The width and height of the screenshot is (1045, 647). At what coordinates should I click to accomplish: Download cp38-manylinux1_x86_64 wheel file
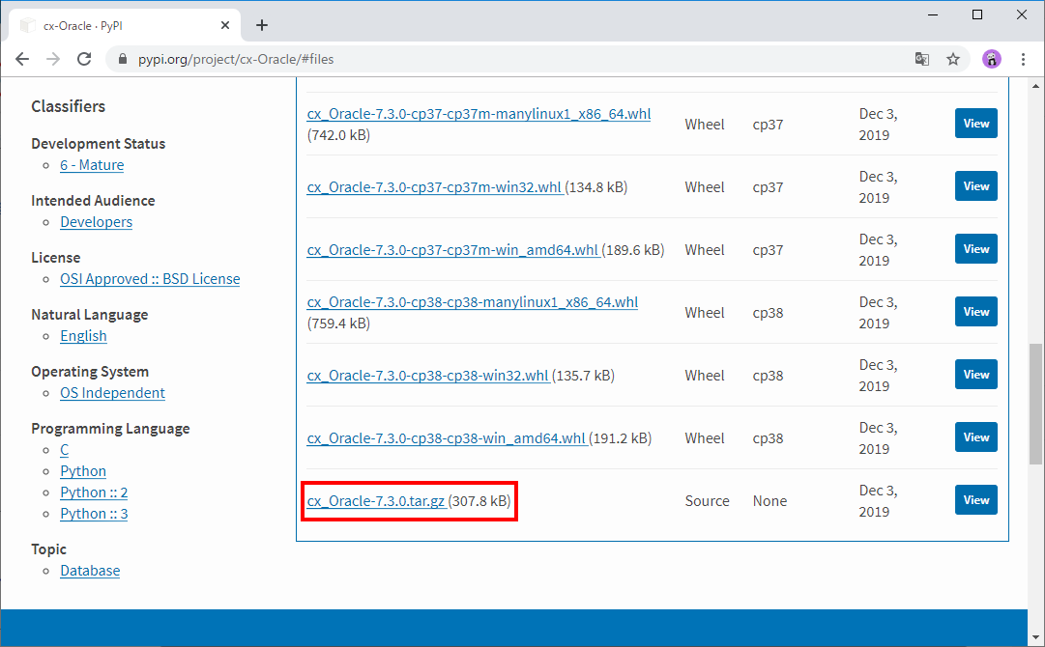473,302
